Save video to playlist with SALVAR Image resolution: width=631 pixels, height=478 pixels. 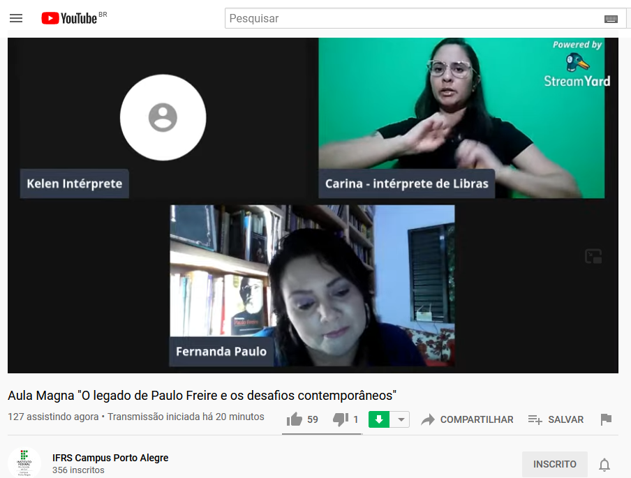[556, 419]
